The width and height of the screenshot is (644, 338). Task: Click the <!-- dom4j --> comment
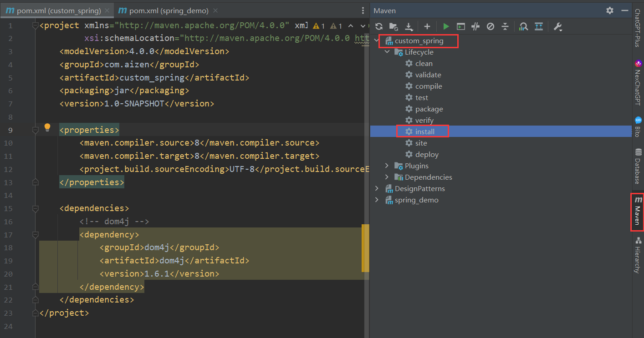pyautogui.click(x=114, y=222)
